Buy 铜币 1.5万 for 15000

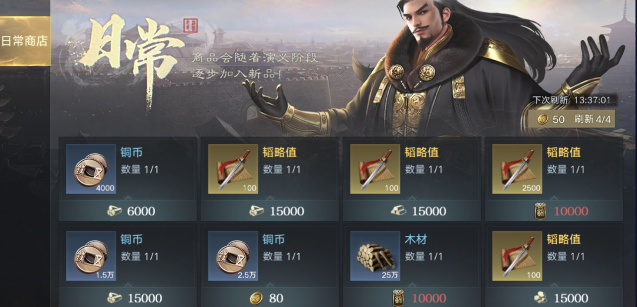click(x=128, y=298)
